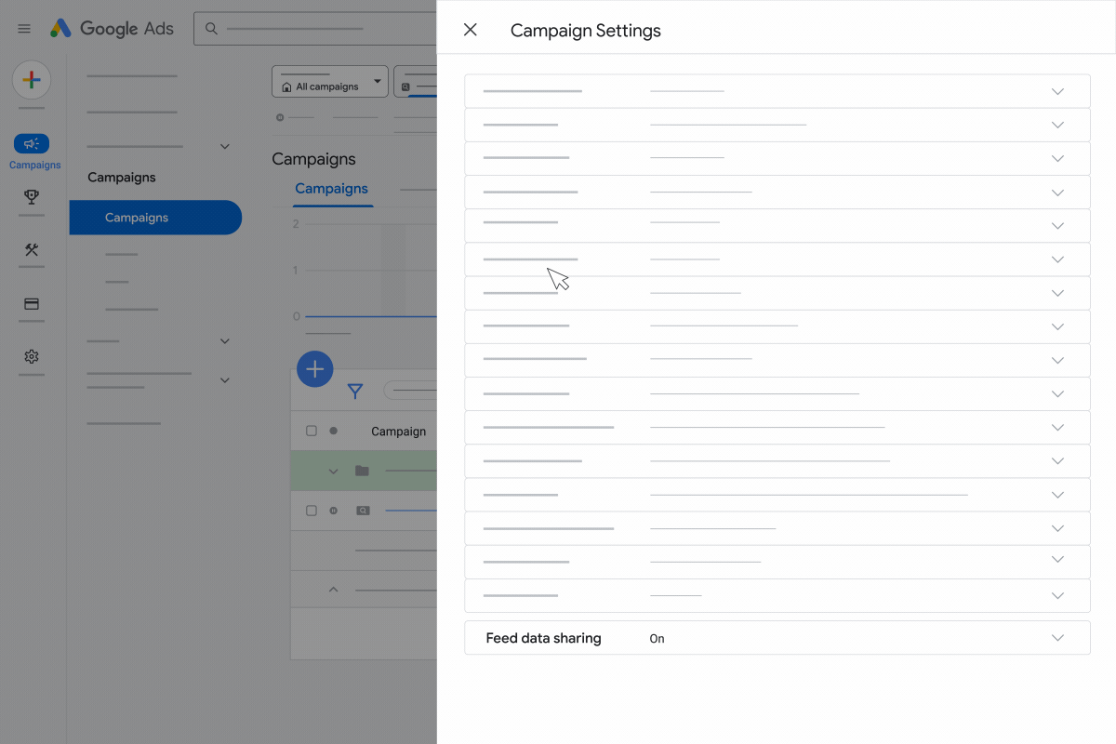Click the home icon beside All campaigns
This screenshot has height=744, width=1116.
click(286, 86)
